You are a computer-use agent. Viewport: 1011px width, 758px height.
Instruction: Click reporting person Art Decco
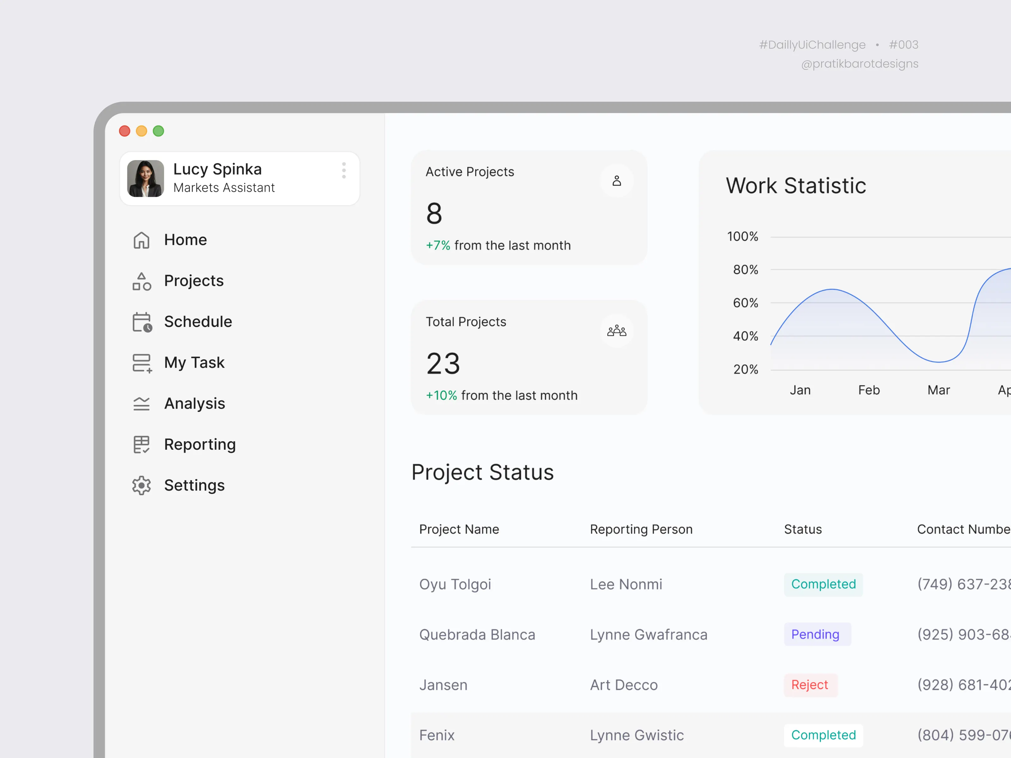coord(623,685)
